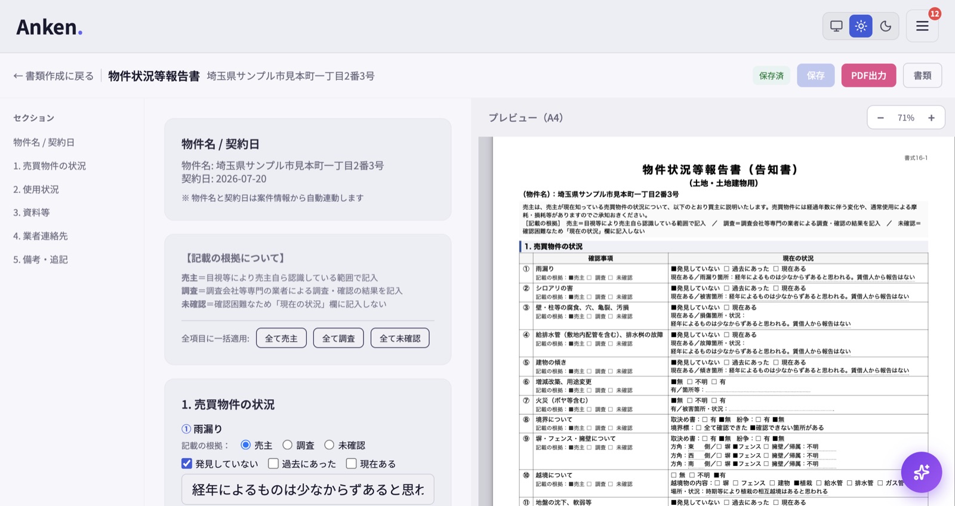Screen dimensions: 955x506
Task: Select the 売主 radio for 雨漏り
Action: pos(245,445)
